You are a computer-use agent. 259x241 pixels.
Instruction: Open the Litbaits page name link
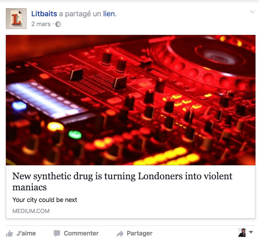(44, 14)
